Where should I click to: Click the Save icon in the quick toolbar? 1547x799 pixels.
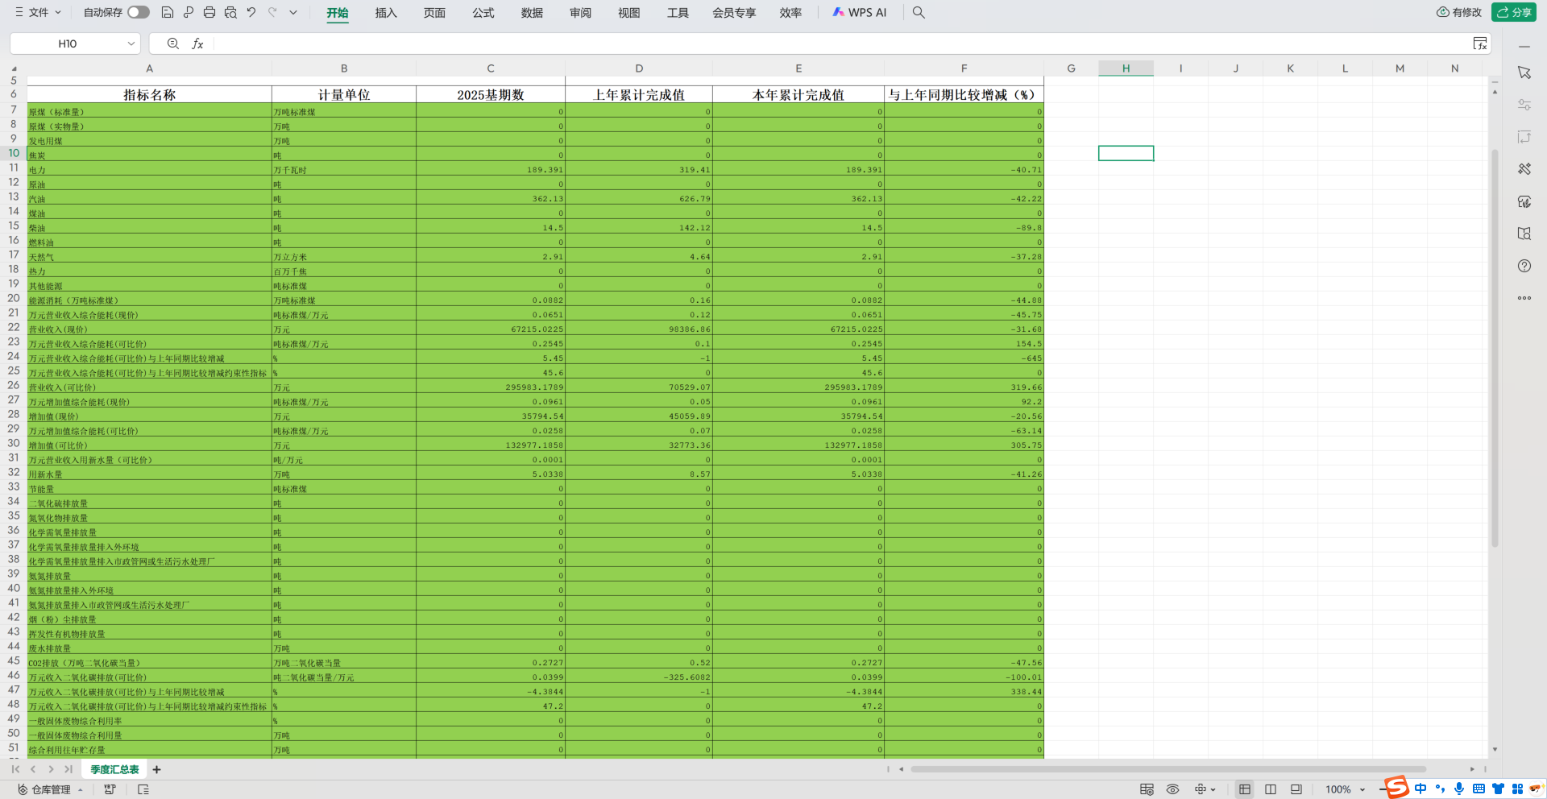167,12
